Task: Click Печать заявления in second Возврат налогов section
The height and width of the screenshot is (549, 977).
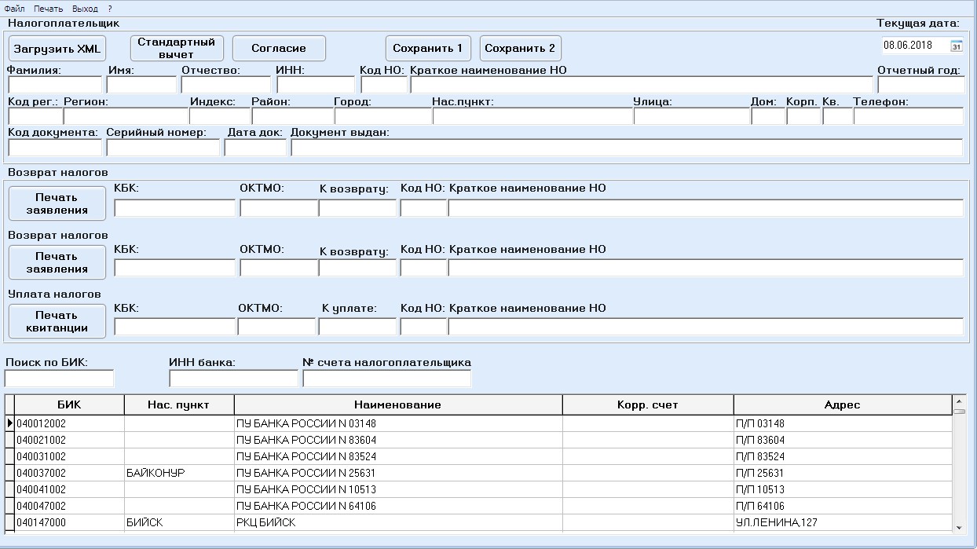Action: pos(57,262)
